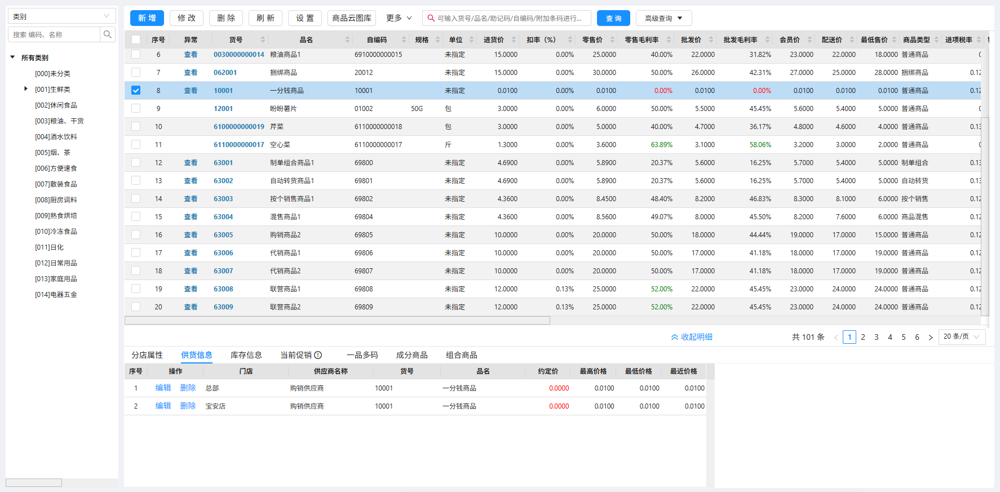
Task: Expand the [001]生鲜类 tree node
Action: pos(25,89)
